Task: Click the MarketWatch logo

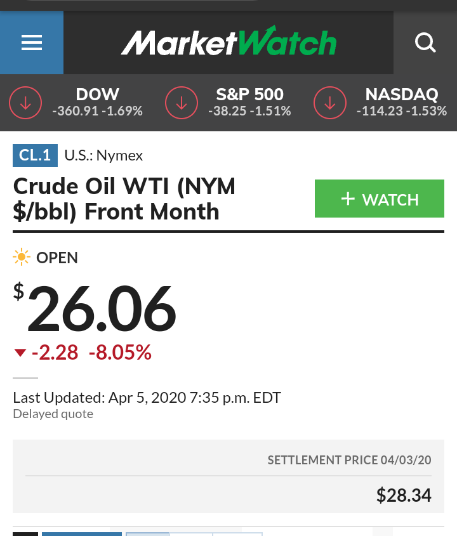Action: (x=228, y=42)
